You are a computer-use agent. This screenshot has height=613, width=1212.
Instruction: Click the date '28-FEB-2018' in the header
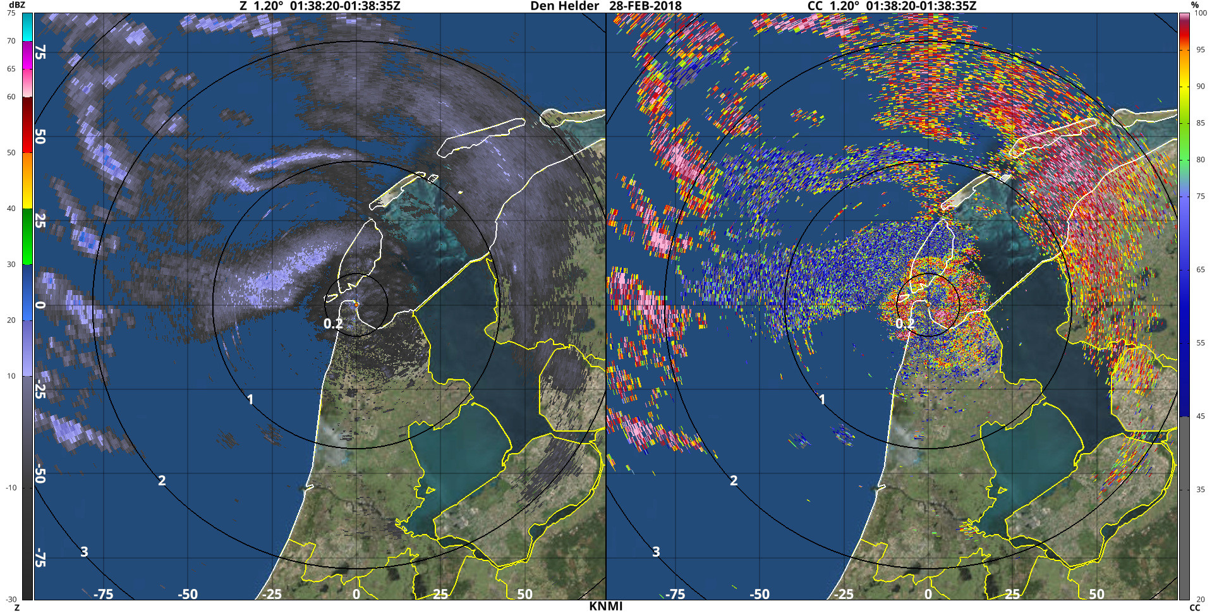645,6
